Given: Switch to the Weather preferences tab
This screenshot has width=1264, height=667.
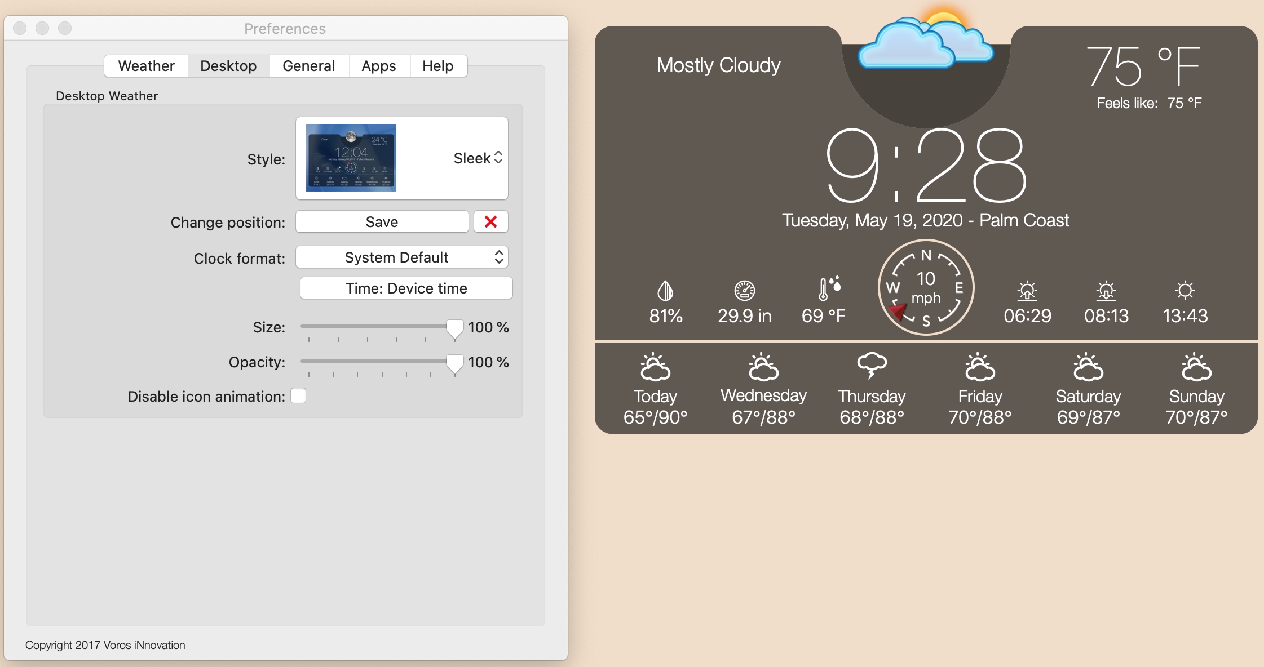Looking at the screenshot, I should pyautogui.click(x=147, y=64).
